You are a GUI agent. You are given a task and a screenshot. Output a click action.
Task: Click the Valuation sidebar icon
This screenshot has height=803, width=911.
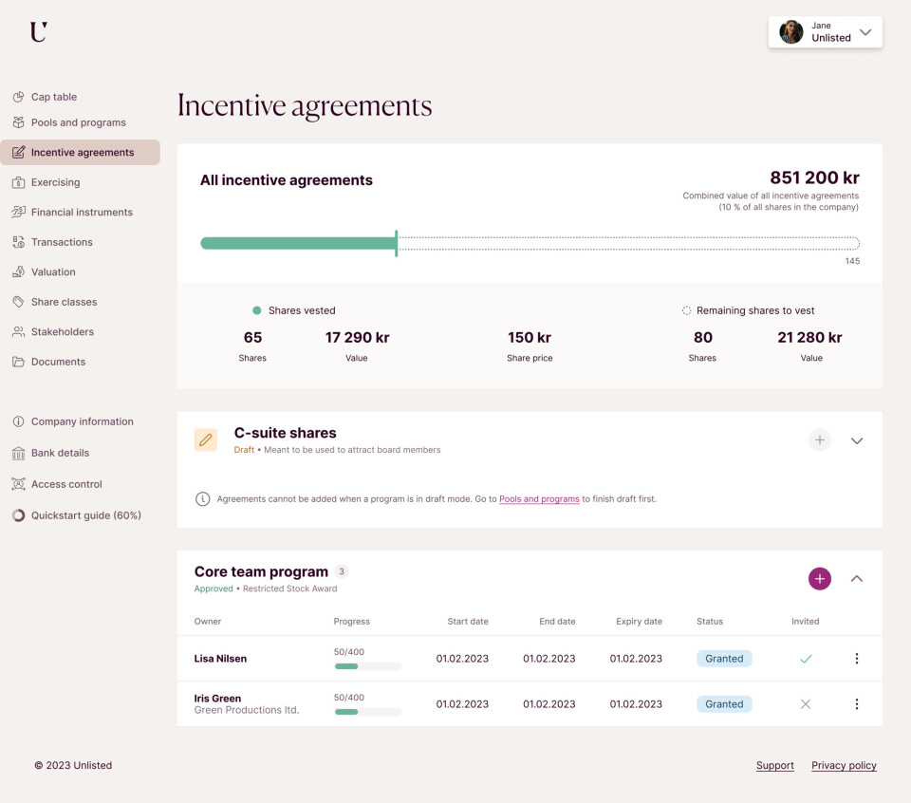18,272
